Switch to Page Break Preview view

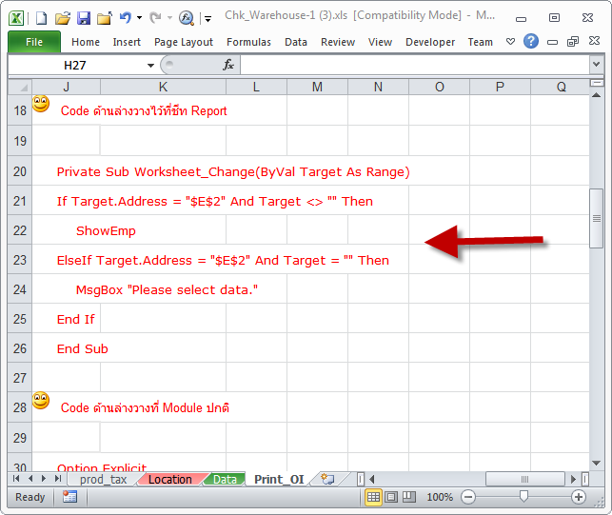pyautogui.click(x=409, y=497)
